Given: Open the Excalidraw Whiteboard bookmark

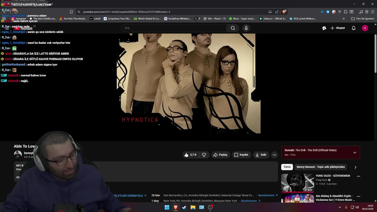Looking at the screenshot, I should 178,19.
